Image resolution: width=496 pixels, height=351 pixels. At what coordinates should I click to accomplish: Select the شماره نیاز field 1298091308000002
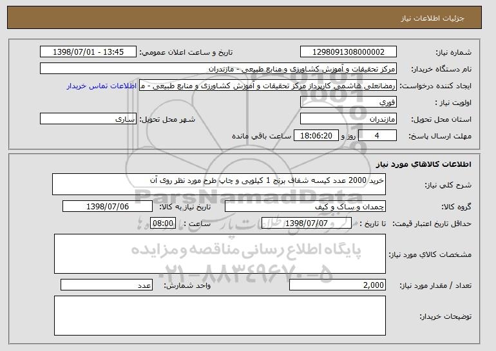pos(348,52)
